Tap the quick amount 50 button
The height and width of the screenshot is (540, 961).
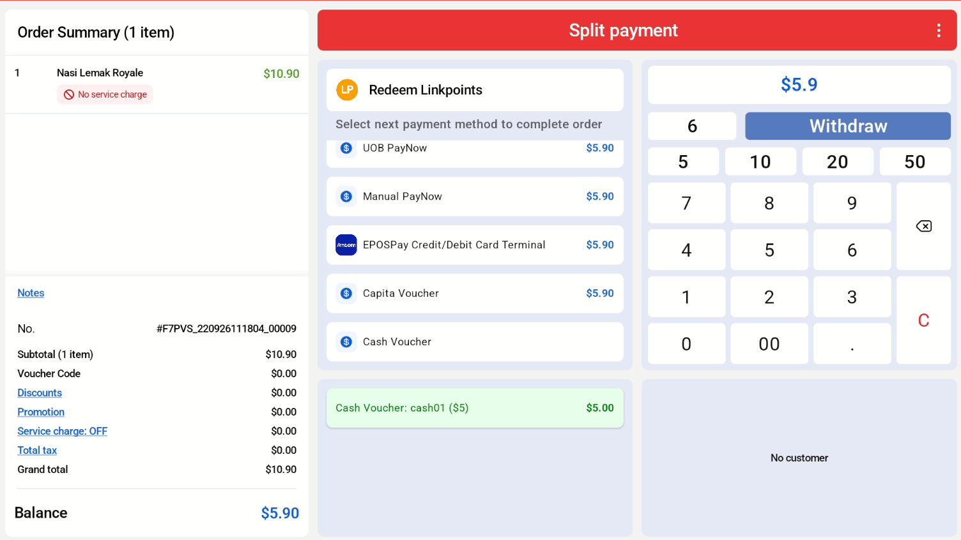coord(915,162)
